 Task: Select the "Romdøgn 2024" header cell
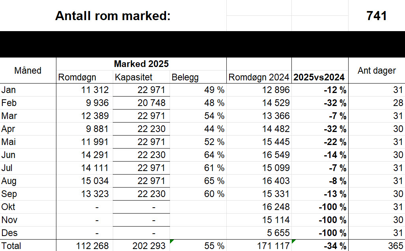pos(259,77)
